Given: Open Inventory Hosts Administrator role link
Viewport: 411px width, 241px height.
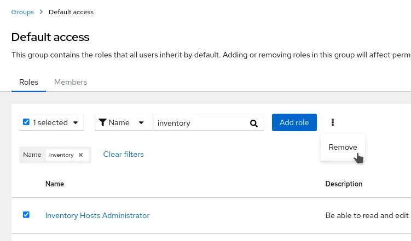Looking at the screenshot, I should click(x=97, y=215).
